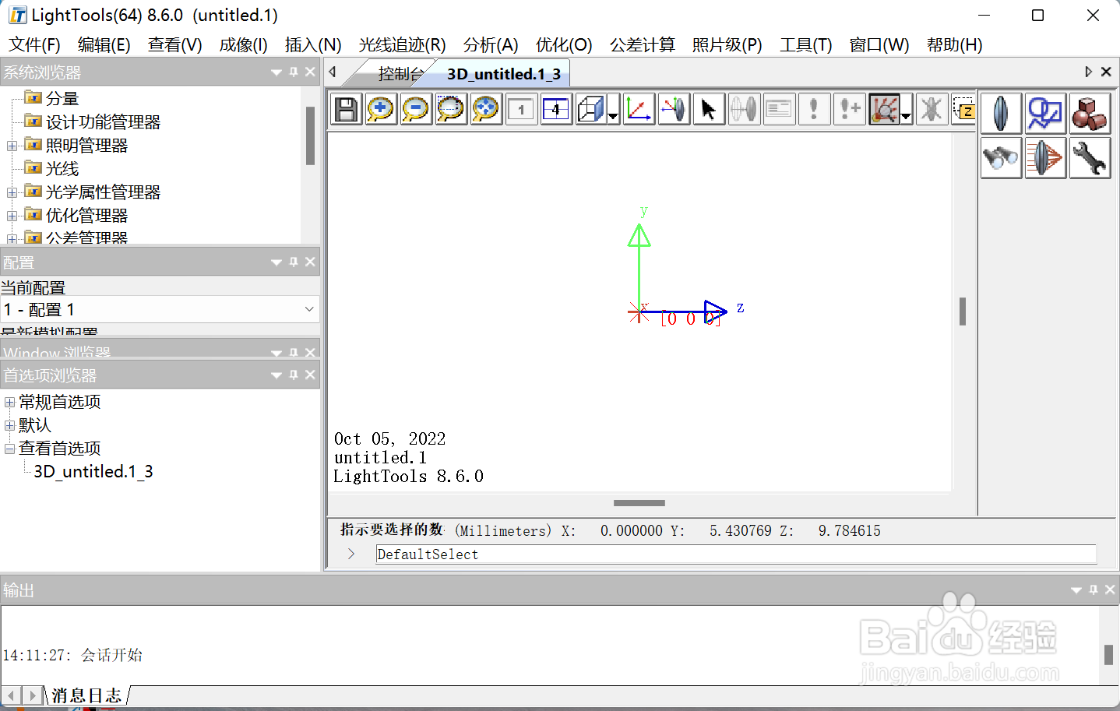The height and width of the screenshot is (711, 1120).
Task: Select the Zoom Out tool
Action: tap(416, 109)
